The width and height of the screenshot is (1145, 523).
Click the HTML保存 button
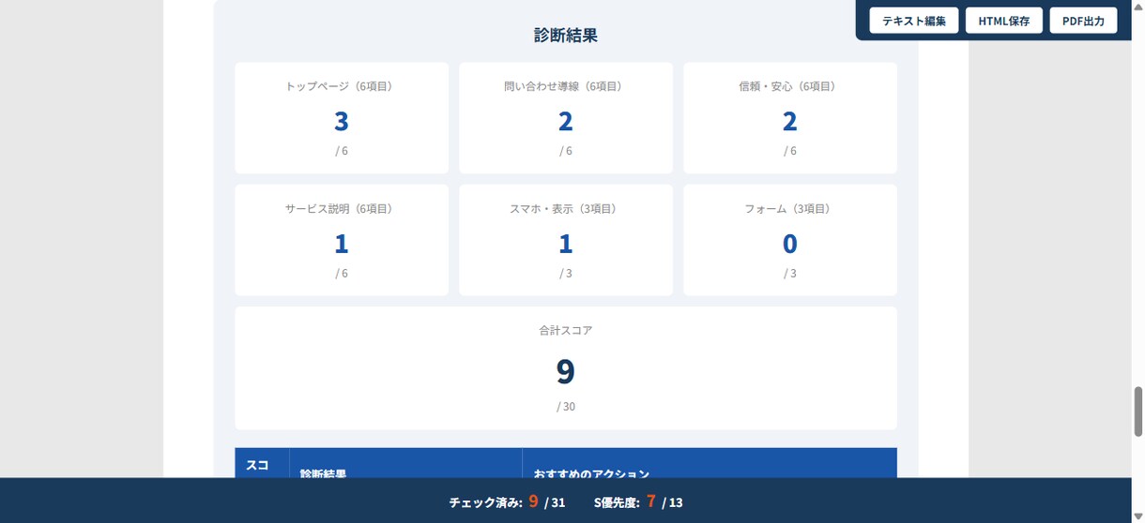(1003, 21)
